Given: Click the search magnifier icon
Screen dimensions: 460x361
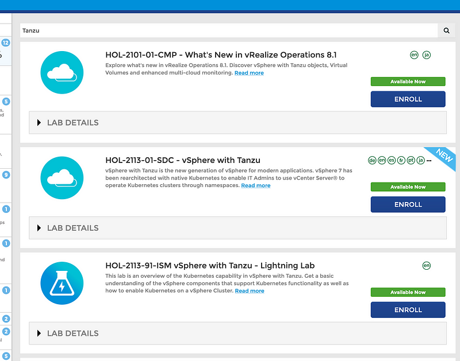Looking at the screenshot, I should coord(446,30).
